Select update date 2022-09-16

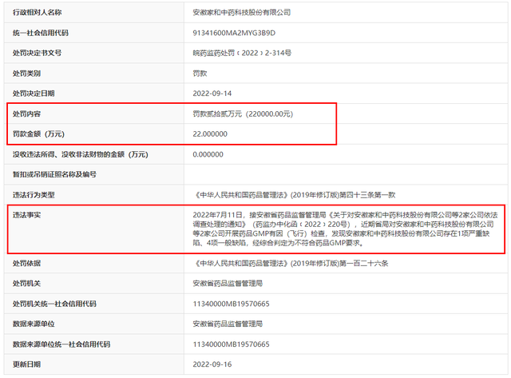(212, 364)
